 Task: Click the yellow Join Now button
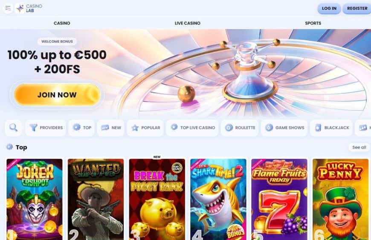(x=57, y=95)
